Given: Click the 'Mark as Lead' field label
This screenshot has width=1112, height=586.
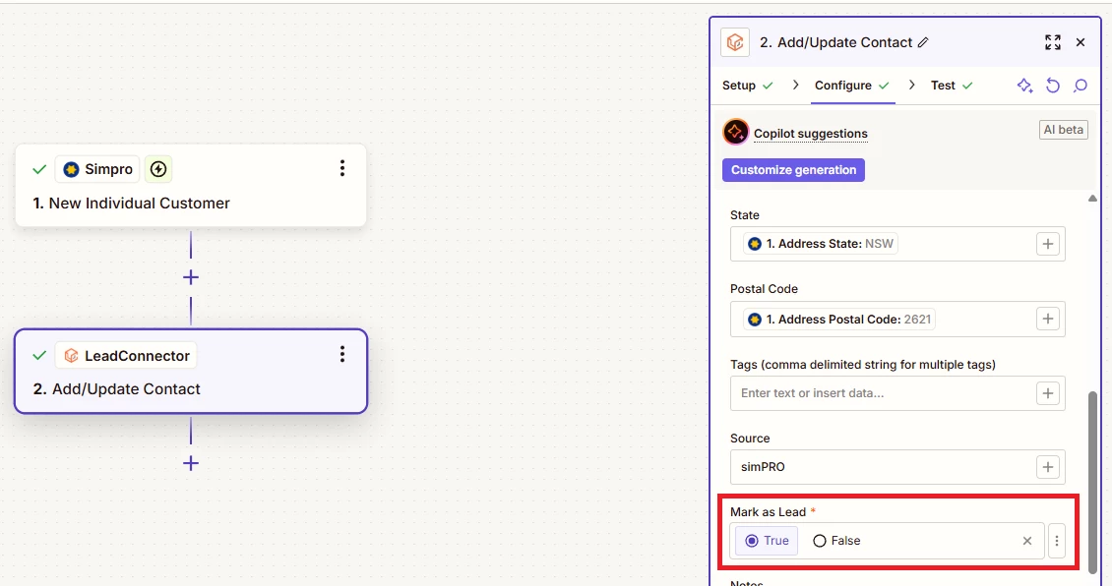Looking at the screenshot, I should pyautogui.click(x=768, y=511).
